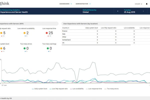The image size is (150, 100).
Task: Click the http request ratio value 5
Action: click(4, 33)
